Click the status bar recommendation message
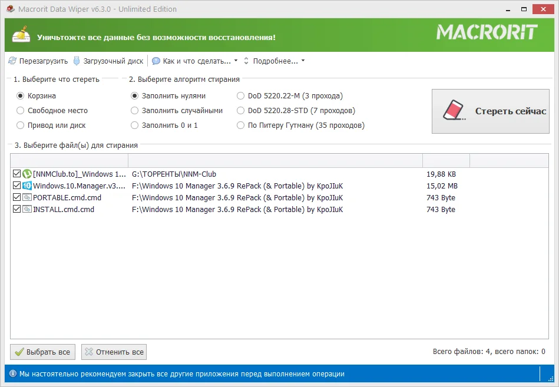Viewport: 559px width, 387px height. pyautogui.click(x=182, y=374)
